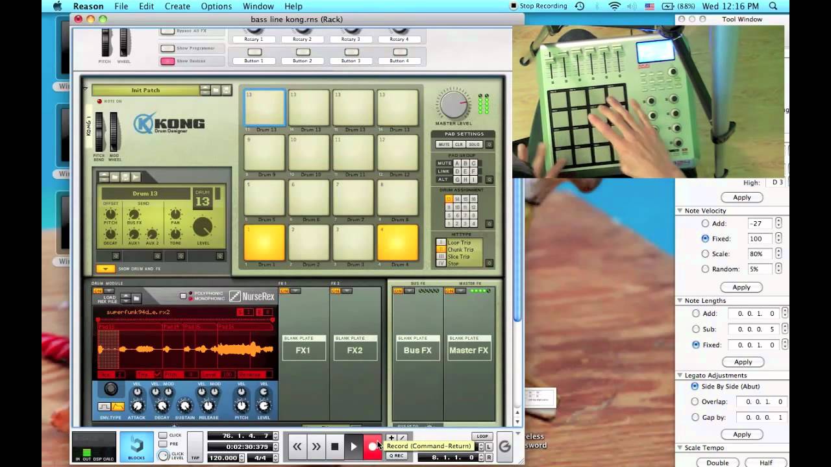Enable the Click metronome checkbox
Viewport: 831px width, 467px height.
163,435
